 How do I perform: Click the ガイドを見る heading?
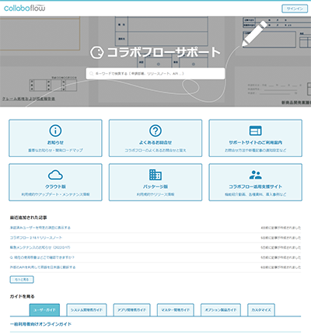(22, 296)
